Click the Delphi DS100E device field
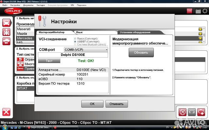This screenshot has height=130, width=209. tap(73, 55)
